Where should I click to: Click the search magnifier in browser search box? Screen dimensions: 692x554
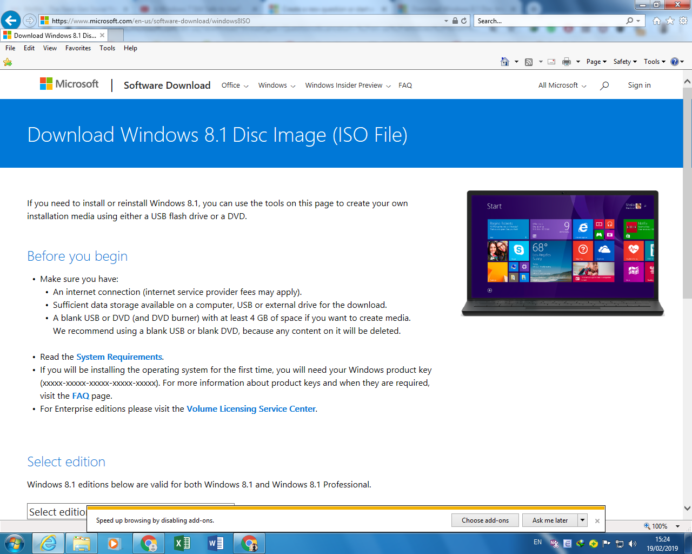[x=630, y=21]
